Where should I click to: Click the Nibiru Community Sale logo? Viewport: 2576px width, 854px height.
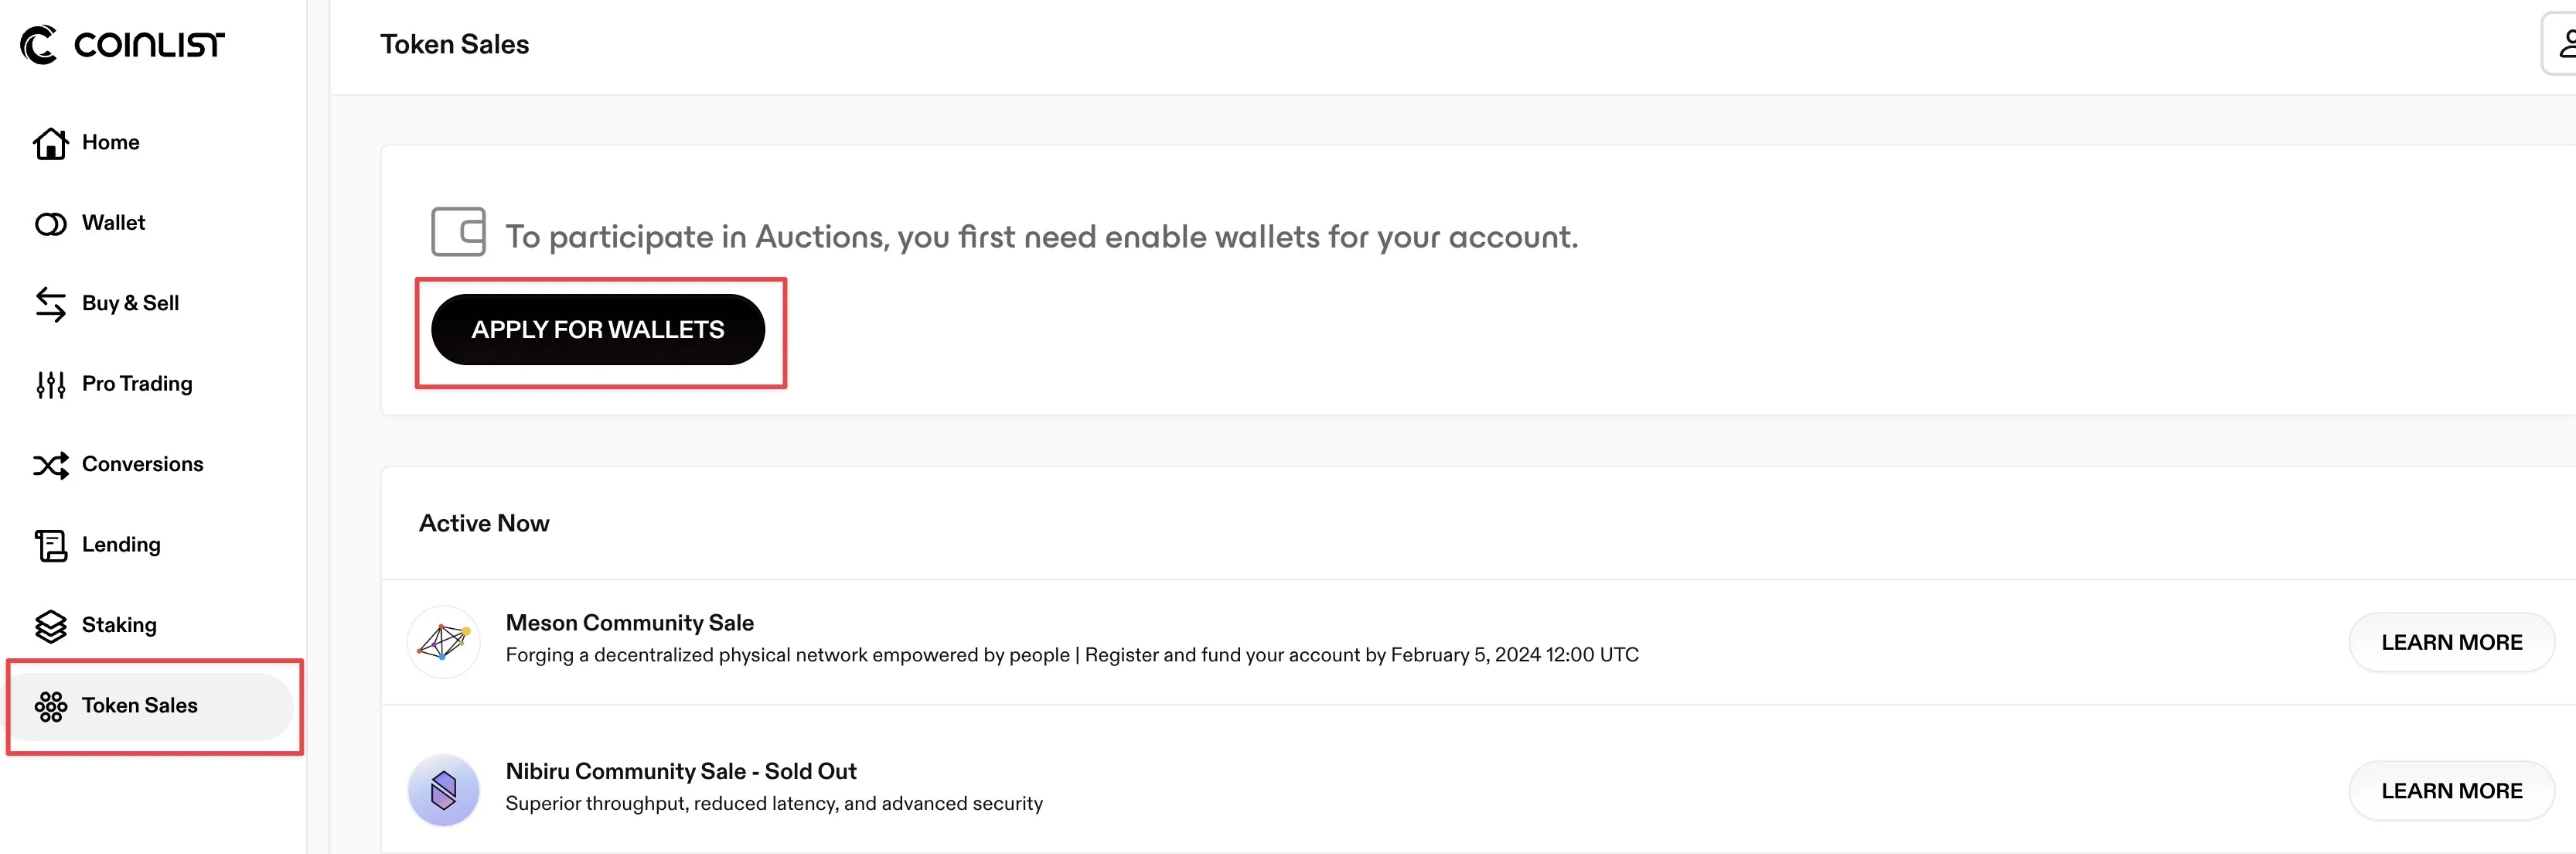[x=444, y=790]
